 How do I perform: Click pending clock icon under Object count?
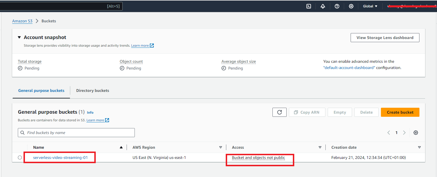(x=122, y=68)
